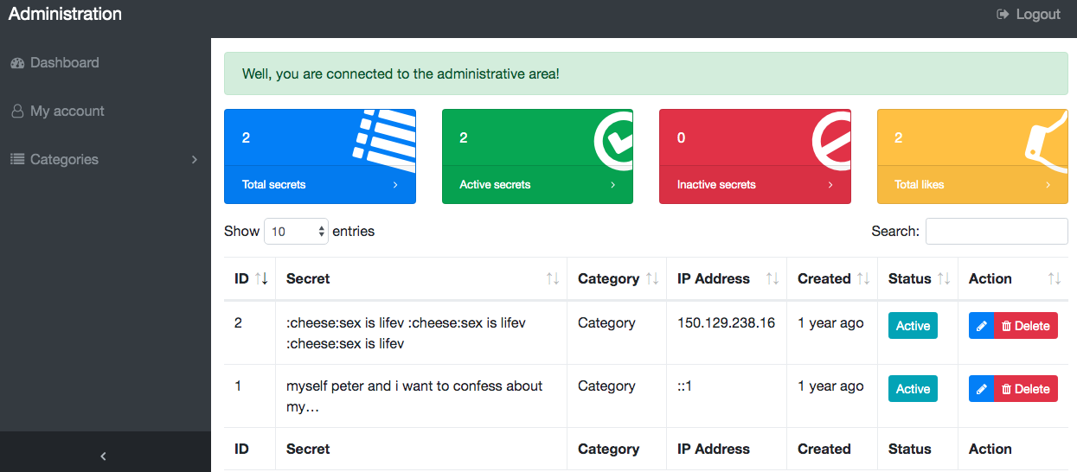The height and width of the screenshot is (472, 1077).
Task: Go to My account in the sidebar
Action: 67,111
